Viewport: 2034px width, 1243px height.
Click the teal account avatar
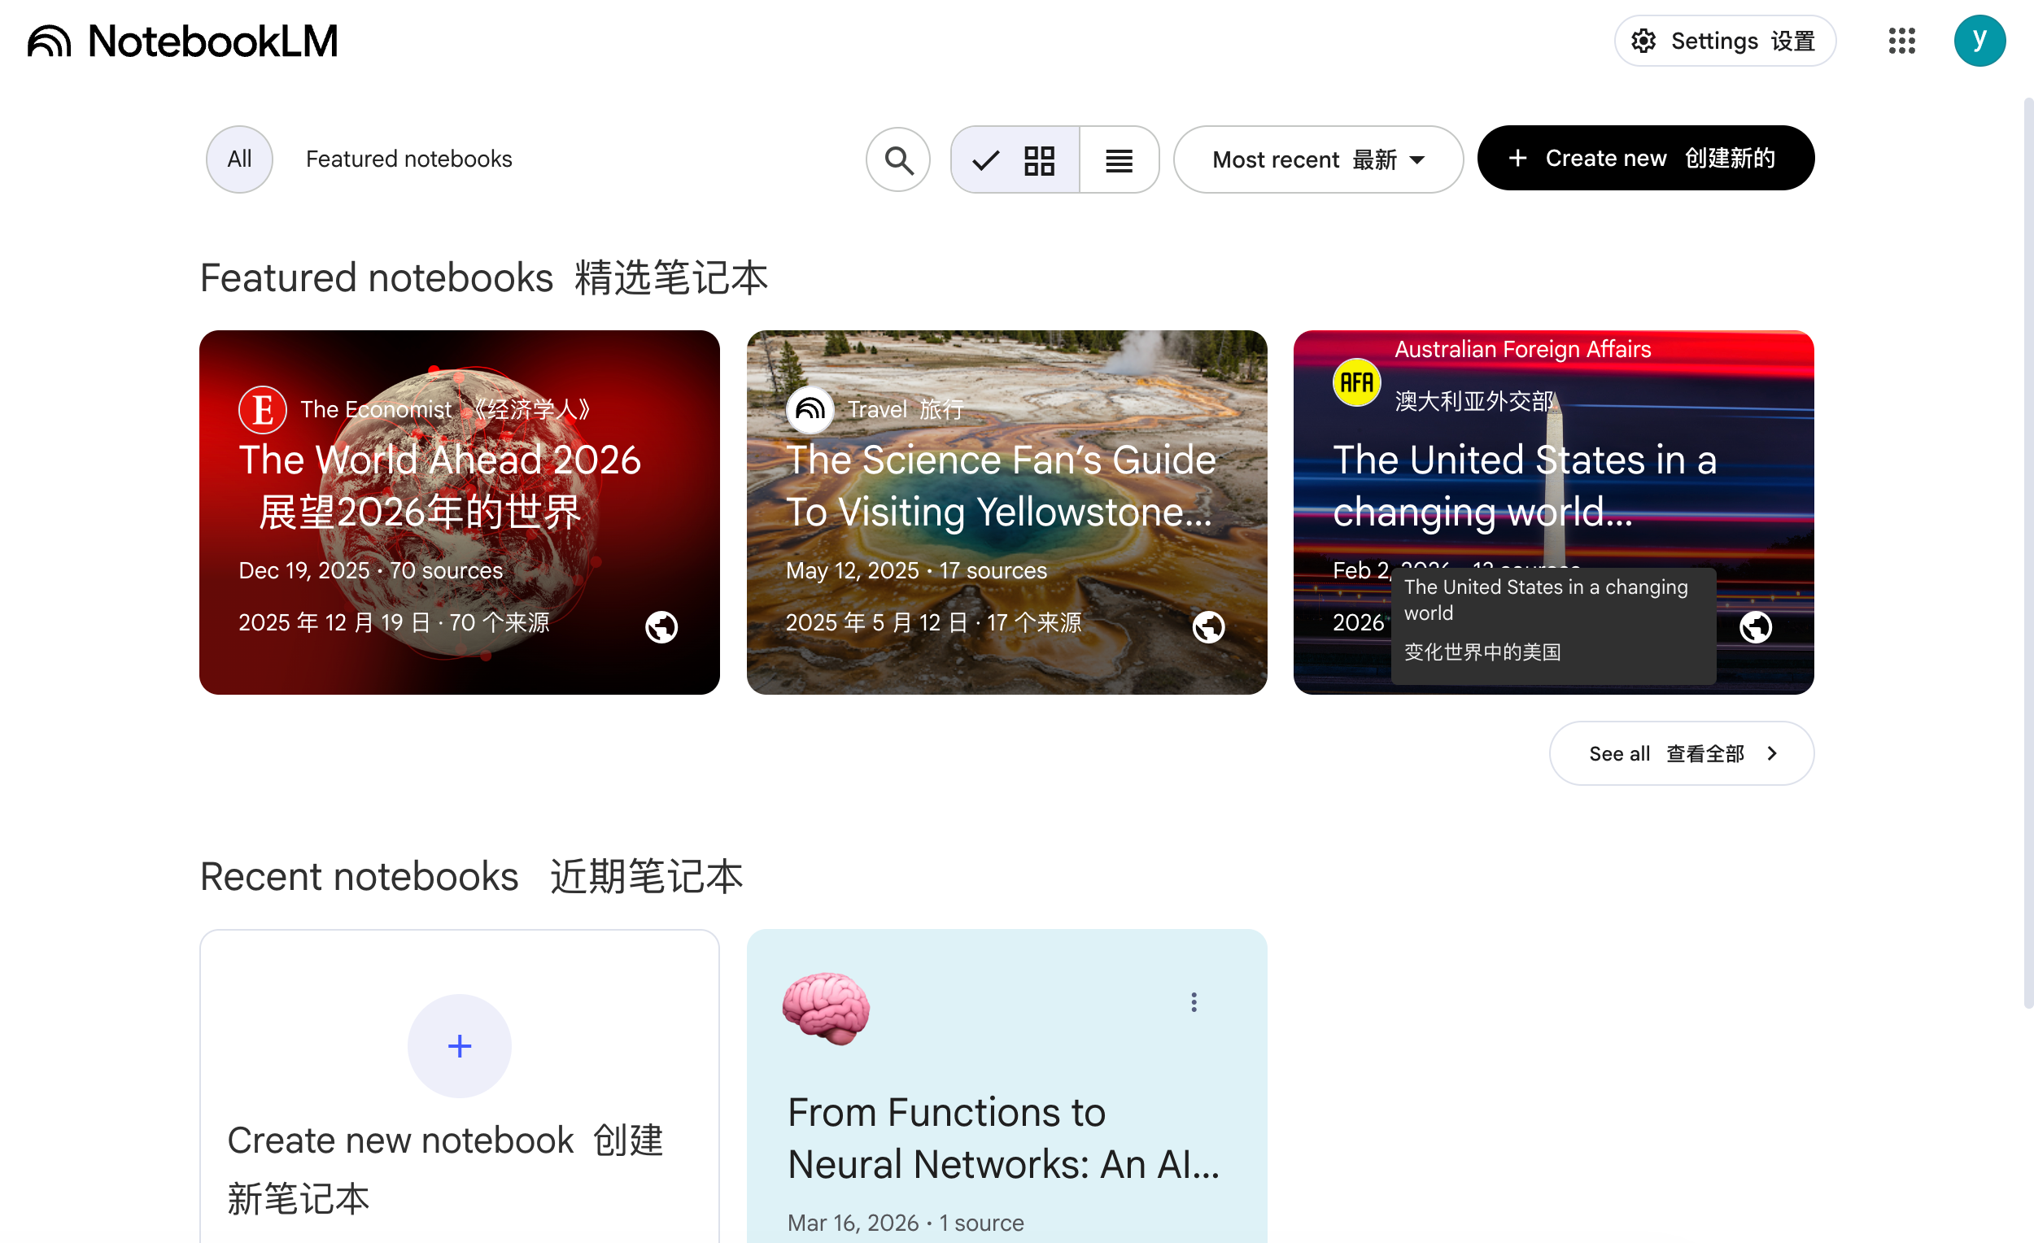(1979, 41)
